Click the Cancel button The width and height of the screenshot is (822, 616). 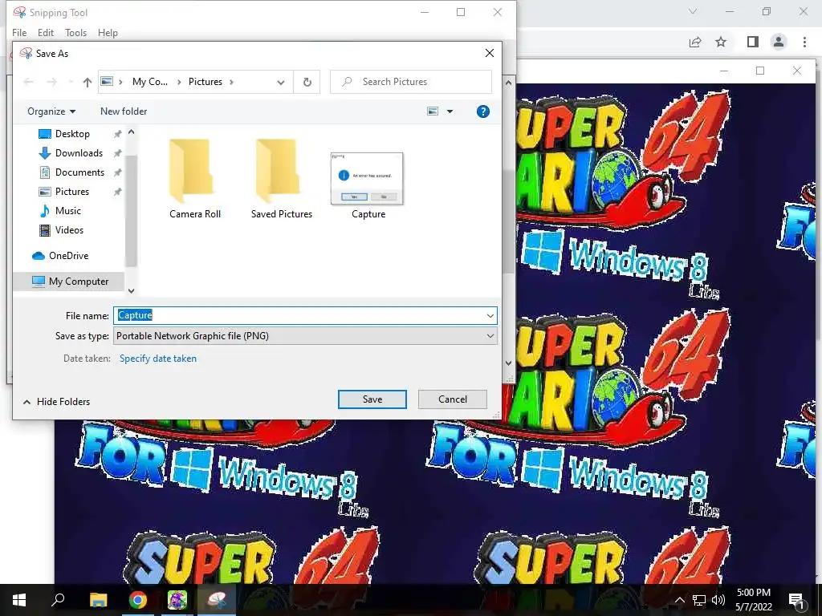click(x=453, y=399)
